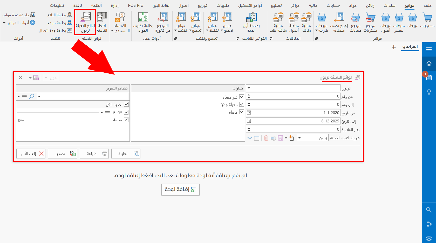Toggle the معبأة جزئياً checkbox
This screenshot has height=243, width=436.
click(x=242, y=104)
